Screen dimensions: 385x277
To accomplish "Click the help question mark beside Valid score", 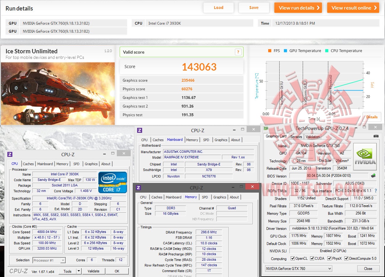I will 238,52.
